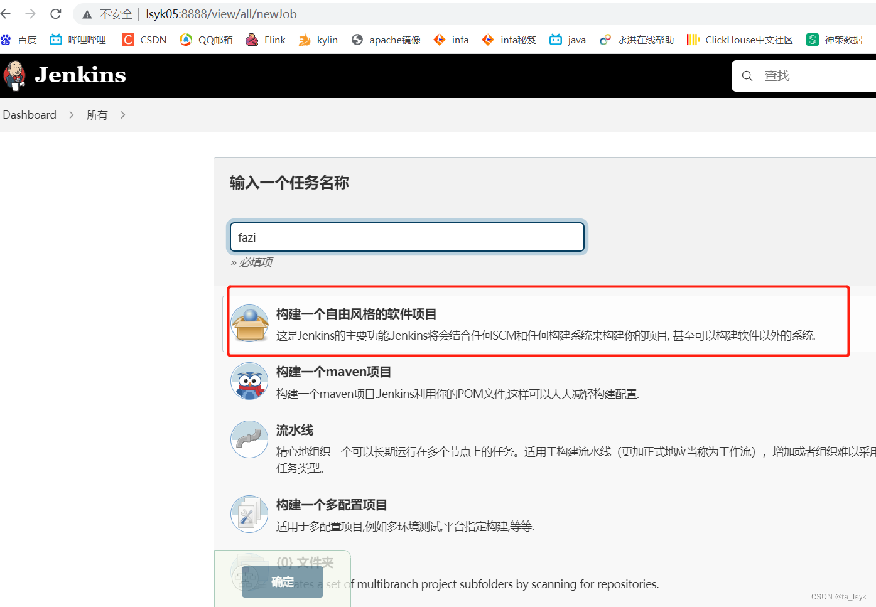The height and width of the screenshot is (607, 876).
Task: Open the apache镜像 bookmark
Action: tap(386, 40)
